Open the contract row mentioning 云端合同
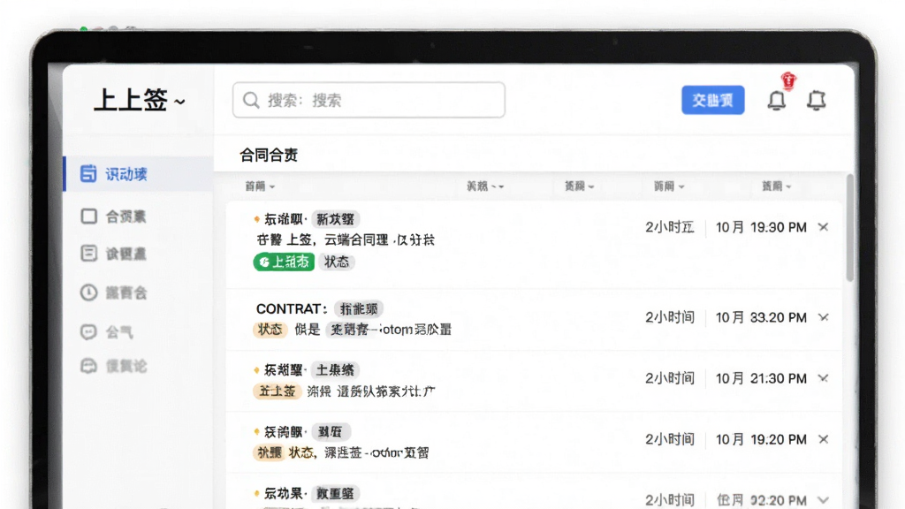Image resolution: width=905 pixels, height=509 pixels. (534, 245)
